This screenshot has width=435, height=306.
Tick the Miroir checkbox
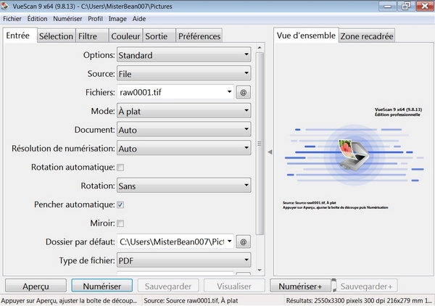tap(120, 223)
